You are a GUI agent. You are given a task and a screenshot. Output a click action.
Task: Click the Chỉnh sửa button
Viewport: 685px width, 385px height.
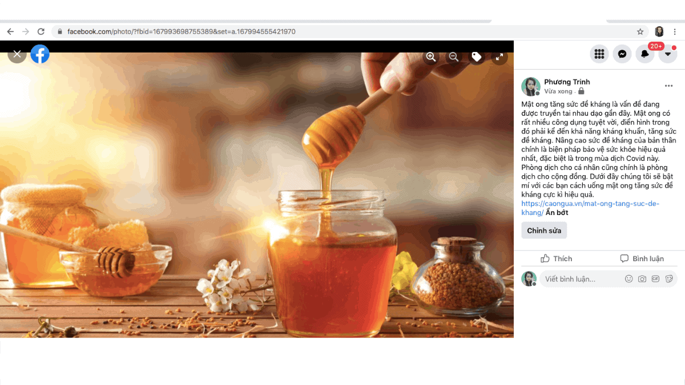pyautogui.click(x=543, y=230)
